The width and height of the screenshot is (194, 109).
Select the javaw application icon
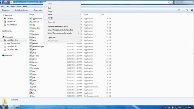31,59
